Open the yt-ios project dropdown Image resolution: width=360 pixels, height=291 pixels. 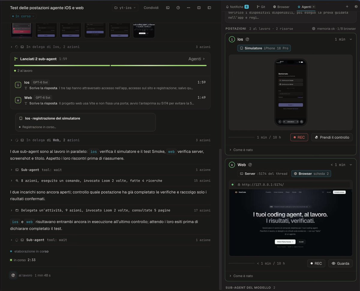(125, 8)
